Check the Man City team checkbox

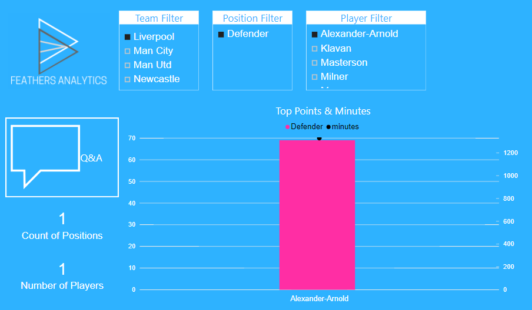(128, 51)
